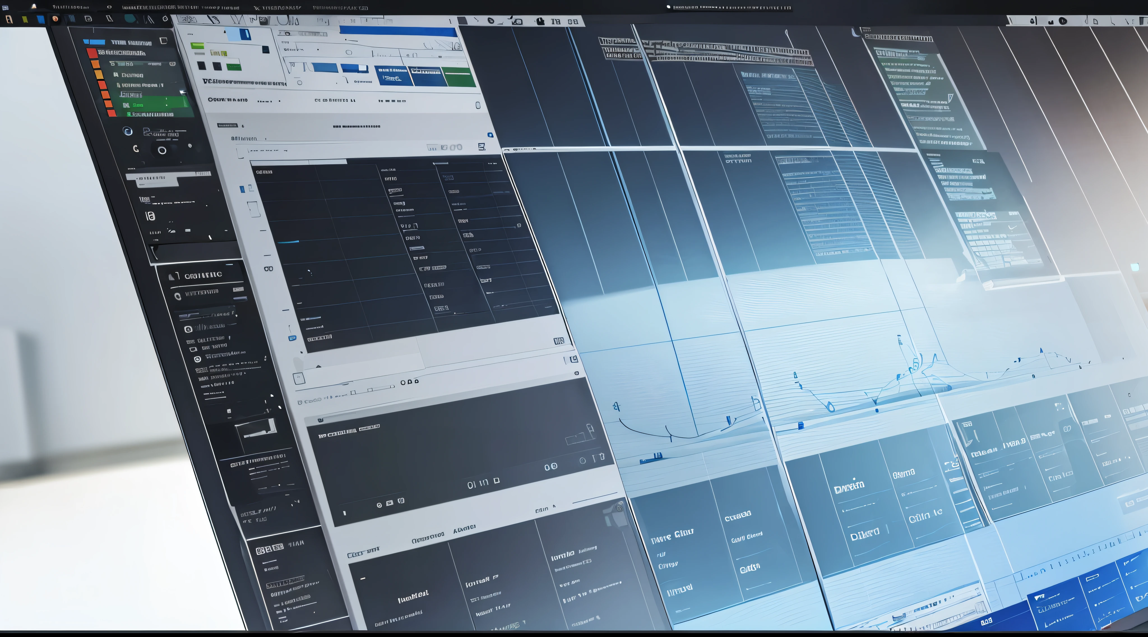The width and height of the screenshot is (1148, 637).
Task: Click the rounded outline box at the right edge of the white panel
Action: pyautogui.click(x=478, y=105)
